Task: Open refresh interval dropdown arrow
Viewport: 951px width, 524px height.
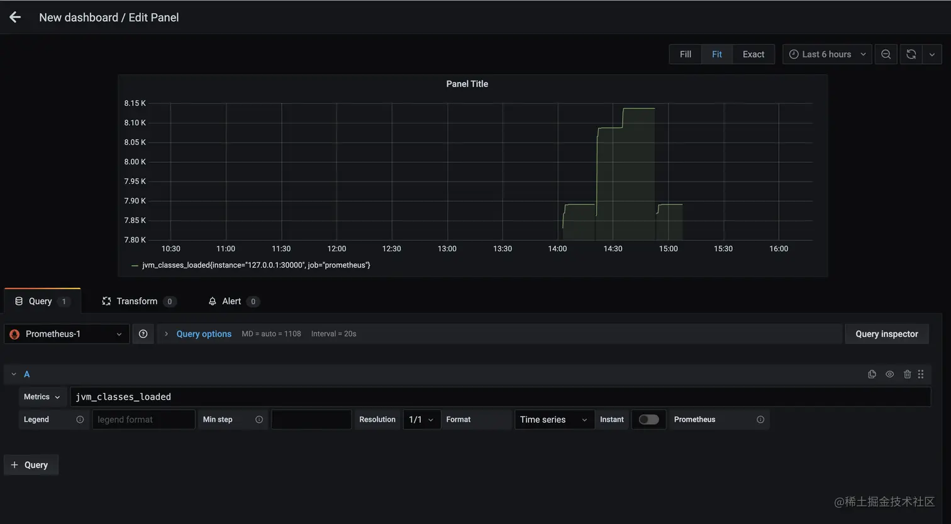Action: [x=932, y=54]
